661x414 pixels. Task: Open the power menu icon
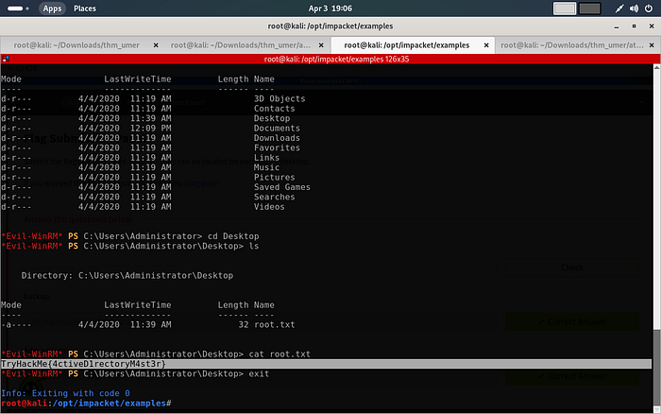point(649,9)
